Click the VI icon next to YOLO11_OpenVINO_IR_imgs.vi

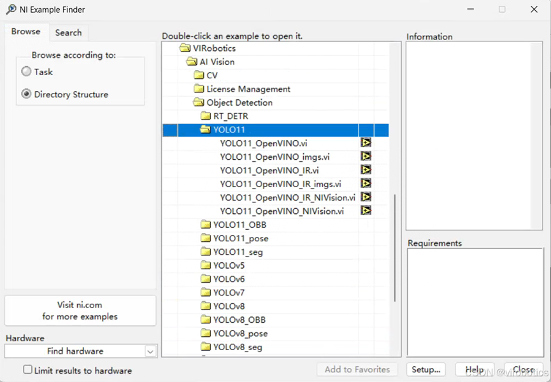[366, 183]
